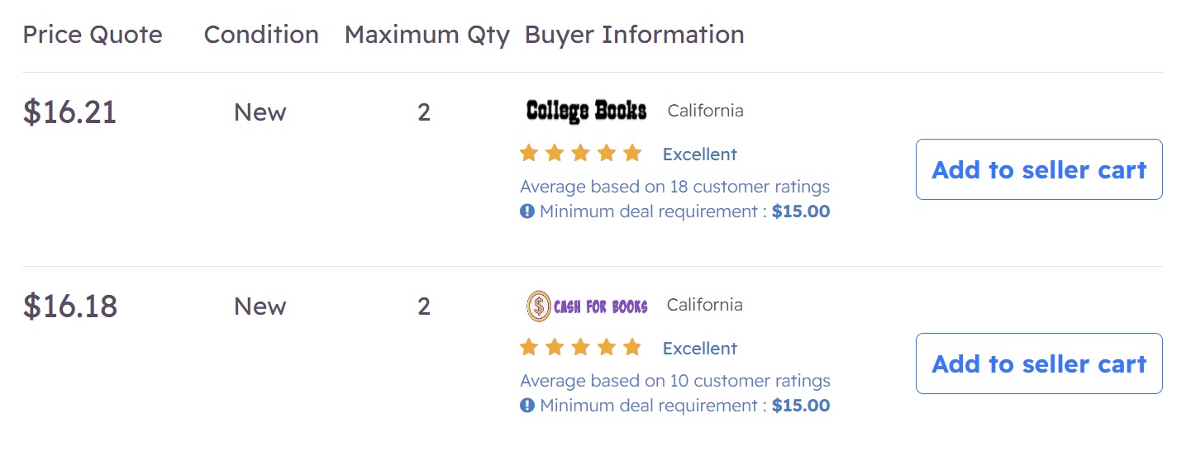Click the first star of College Books rating
The width and height of the screenshot is (1191, 456).
tap(529, 153)
